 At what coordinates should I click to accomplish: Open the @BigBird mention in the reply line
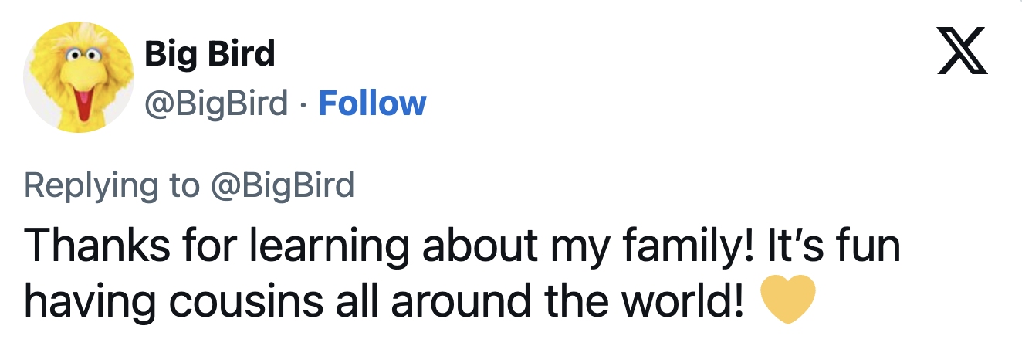tap(282, 185)
